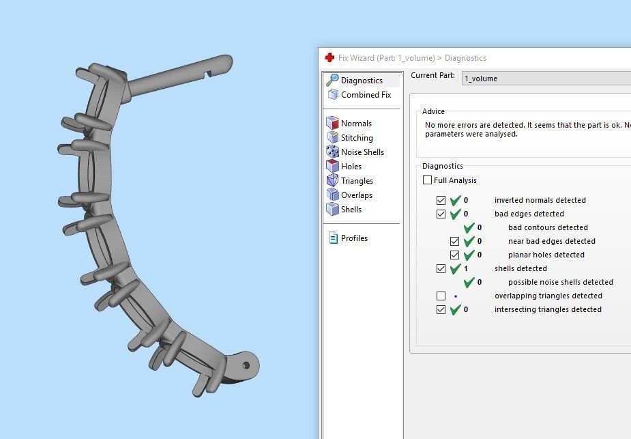631x439 pixels.
Task: Click the Normals cube icon
Action: (x=332, y=123)
